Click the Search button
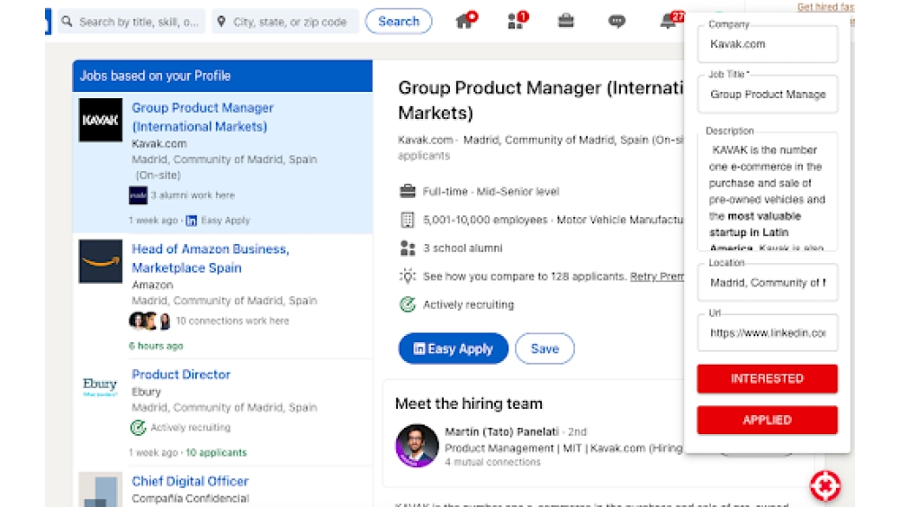Image resolution: width=900 pixels, height=507 pixels. tap(399, 22)
